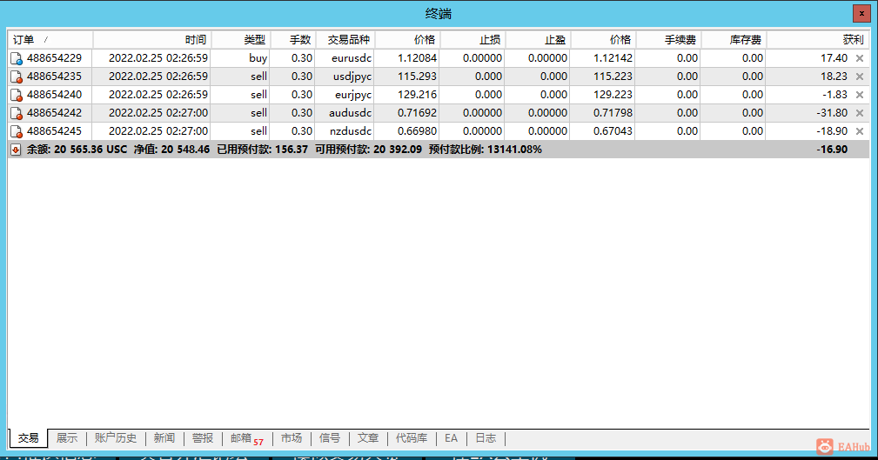Click the order icon for 488654240

tap(17, 95)
